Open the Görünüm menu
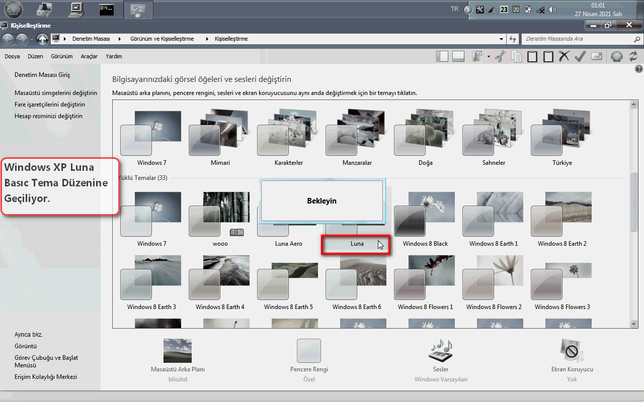 pos(62,56)
